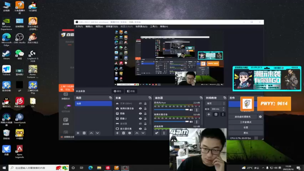
Task: Mute the video capture device audio
Action: click(x=191, y=122)
